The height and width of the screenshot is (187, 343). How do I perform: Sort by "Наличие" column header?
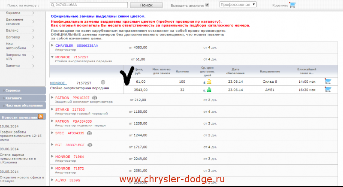coord(182,72)
